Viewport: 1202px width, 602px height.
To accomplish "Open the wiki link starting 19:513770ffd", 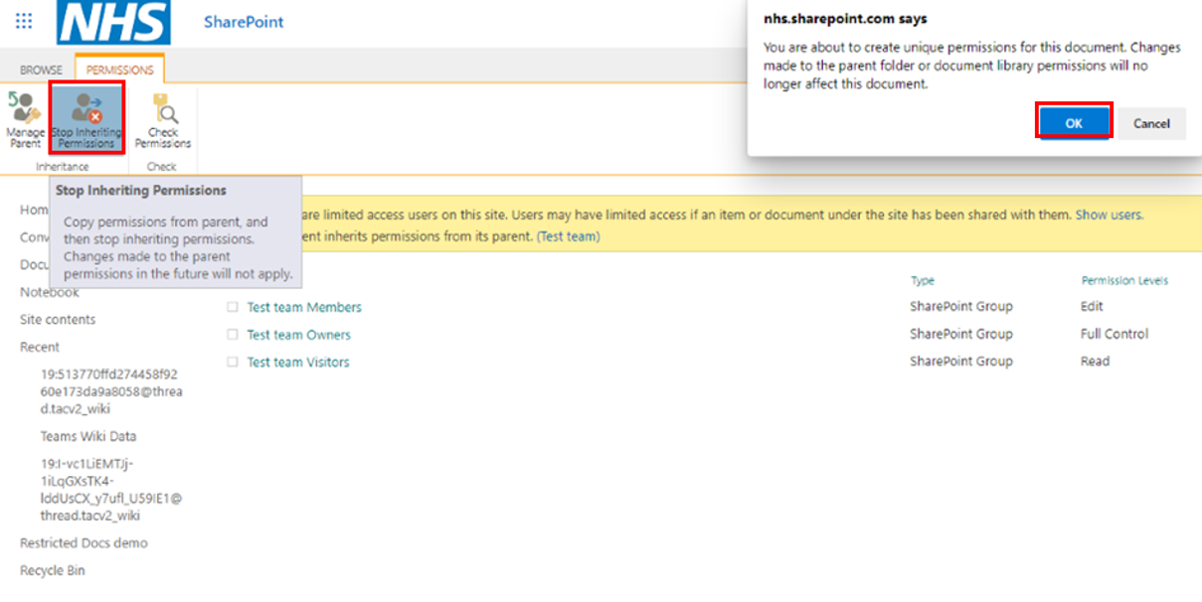I will click(x=111, y=390).
